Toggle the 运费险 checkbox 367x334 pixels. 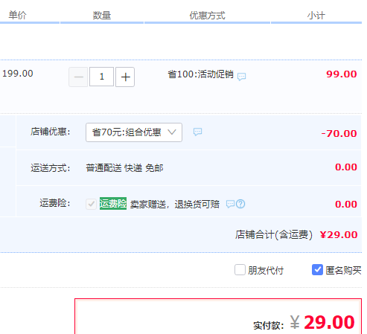pyautogui.click(x=91, y=204)
